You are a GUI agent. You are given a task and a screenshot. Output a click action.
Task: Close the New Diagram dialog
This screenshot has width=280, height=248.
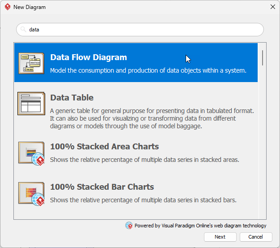tap(272, 7)
